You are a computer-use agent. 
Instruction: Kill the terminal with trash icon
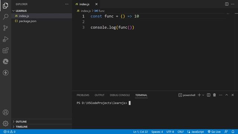point(214,95)
